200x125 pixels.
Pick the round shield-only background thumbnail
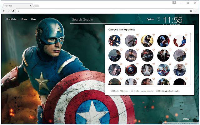pyautogui.click(x=131, y=70)
